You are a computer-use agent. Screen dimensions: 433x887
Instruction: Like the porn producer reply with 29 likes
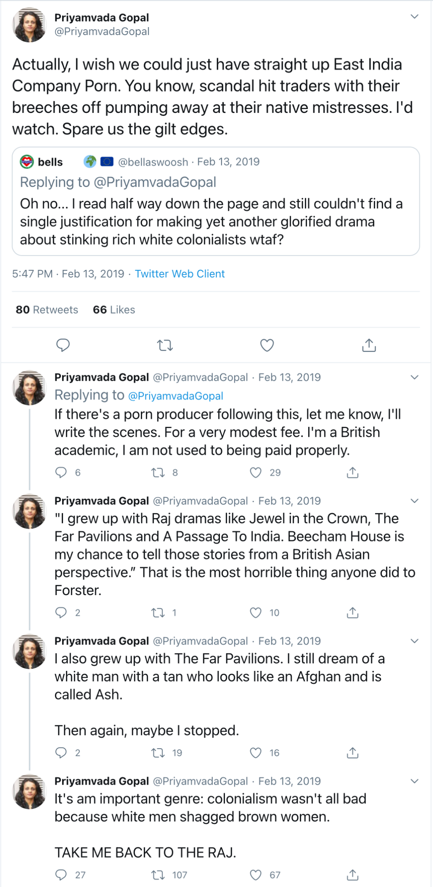point(255,472)
